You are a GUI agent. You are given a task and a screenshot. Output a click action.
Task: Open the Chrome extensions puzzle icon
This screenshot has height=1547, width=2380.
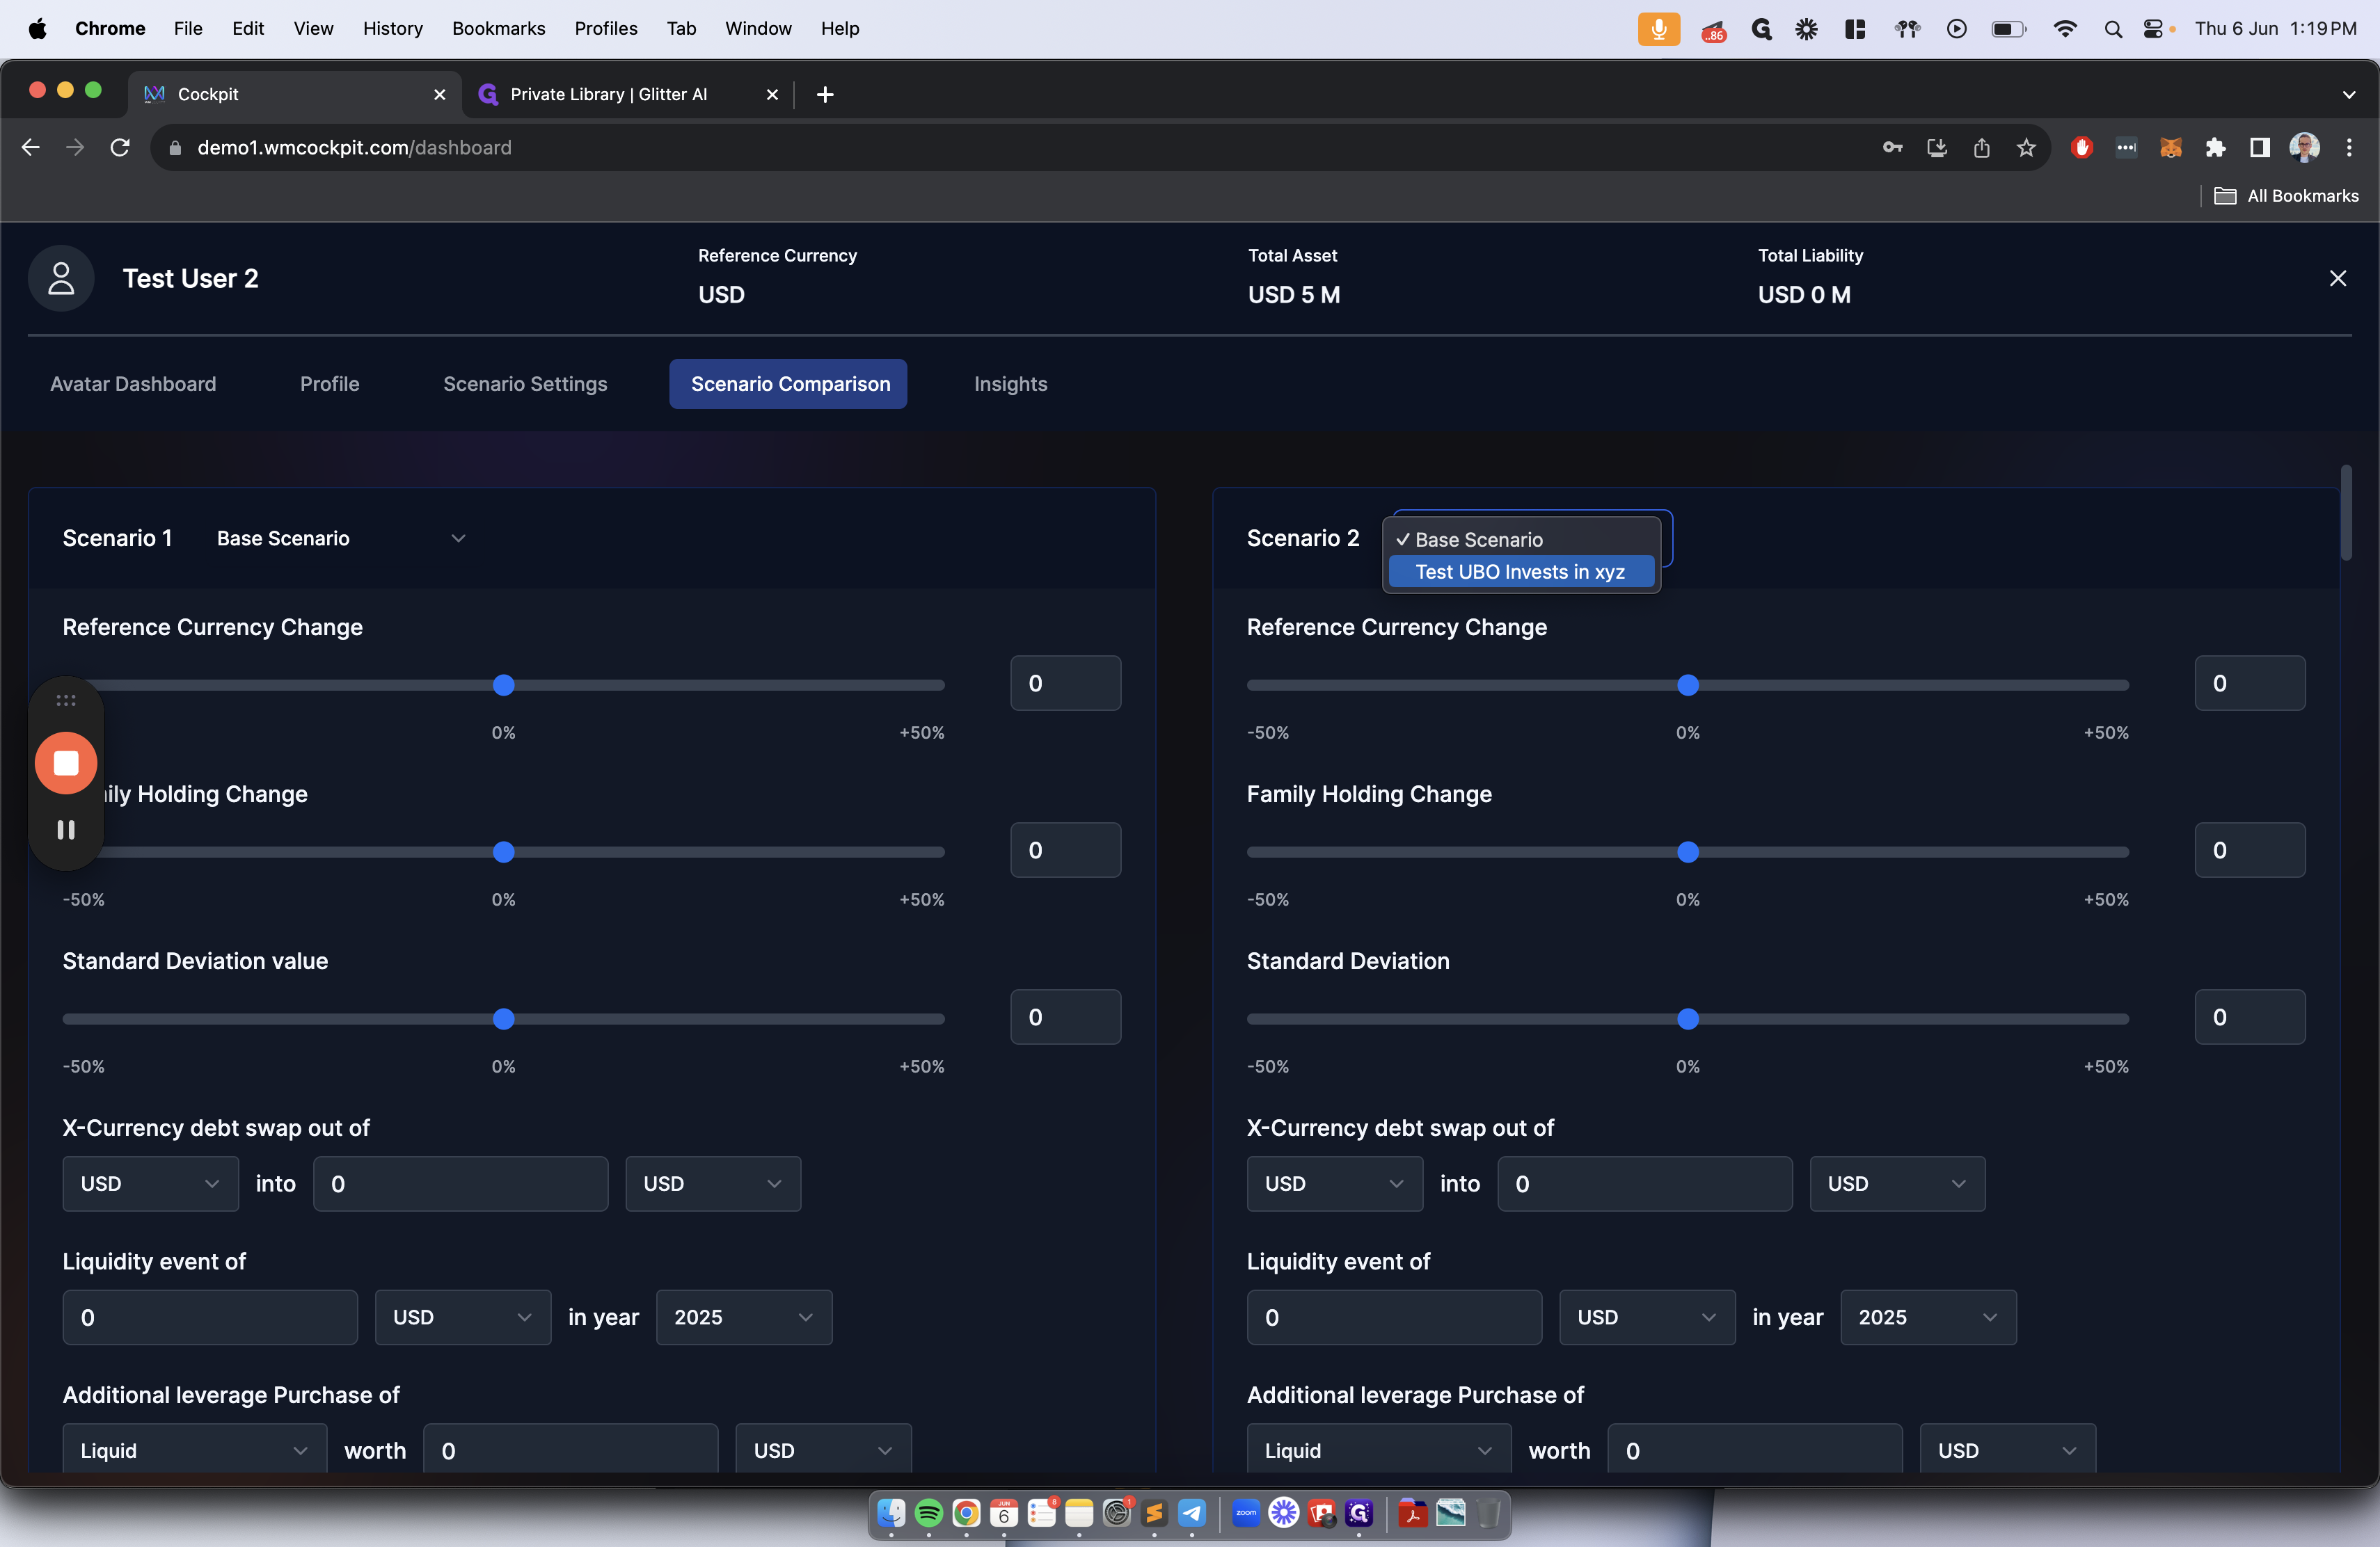point(2215,148)
